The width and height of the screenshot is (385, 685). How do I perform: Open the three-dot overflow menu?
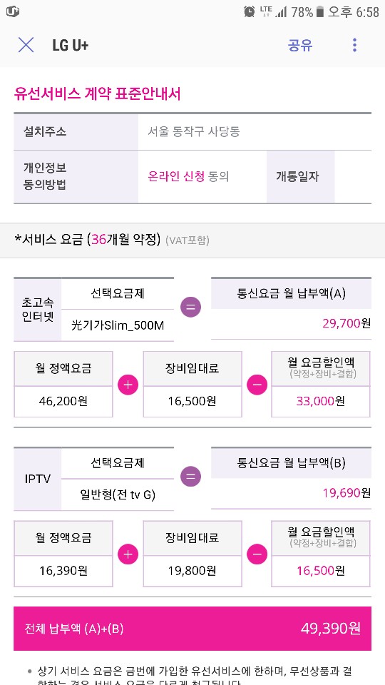[354, 45]
